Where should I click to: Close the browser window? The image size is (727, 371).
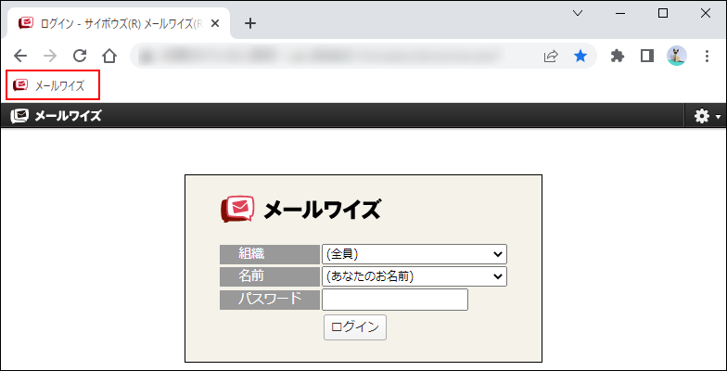point(705,13)
